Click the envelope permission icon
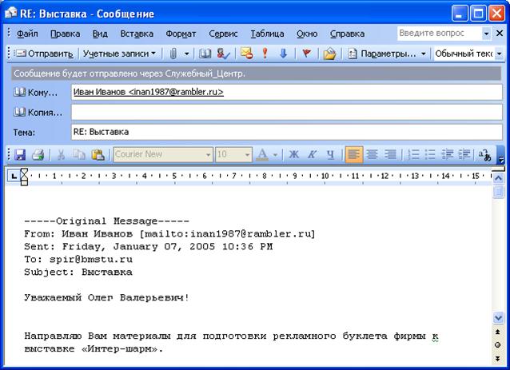 click(246, 54)
